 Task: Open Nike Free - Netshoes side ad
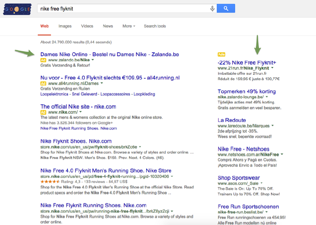click(x=243, y=149)
